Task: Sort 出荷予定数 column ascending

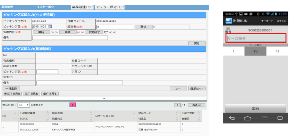Action: pos(199,112)
